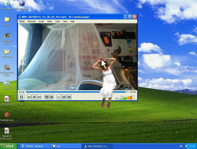Viewport: 197px width, 149px height.
Task: Open the Audio menu
Action: [41, 21]
